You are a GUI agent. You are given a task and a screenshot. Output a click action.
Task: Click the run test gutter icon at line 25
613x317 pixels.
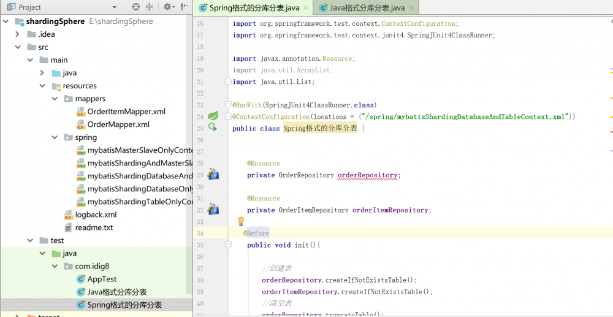pos(213,128)
